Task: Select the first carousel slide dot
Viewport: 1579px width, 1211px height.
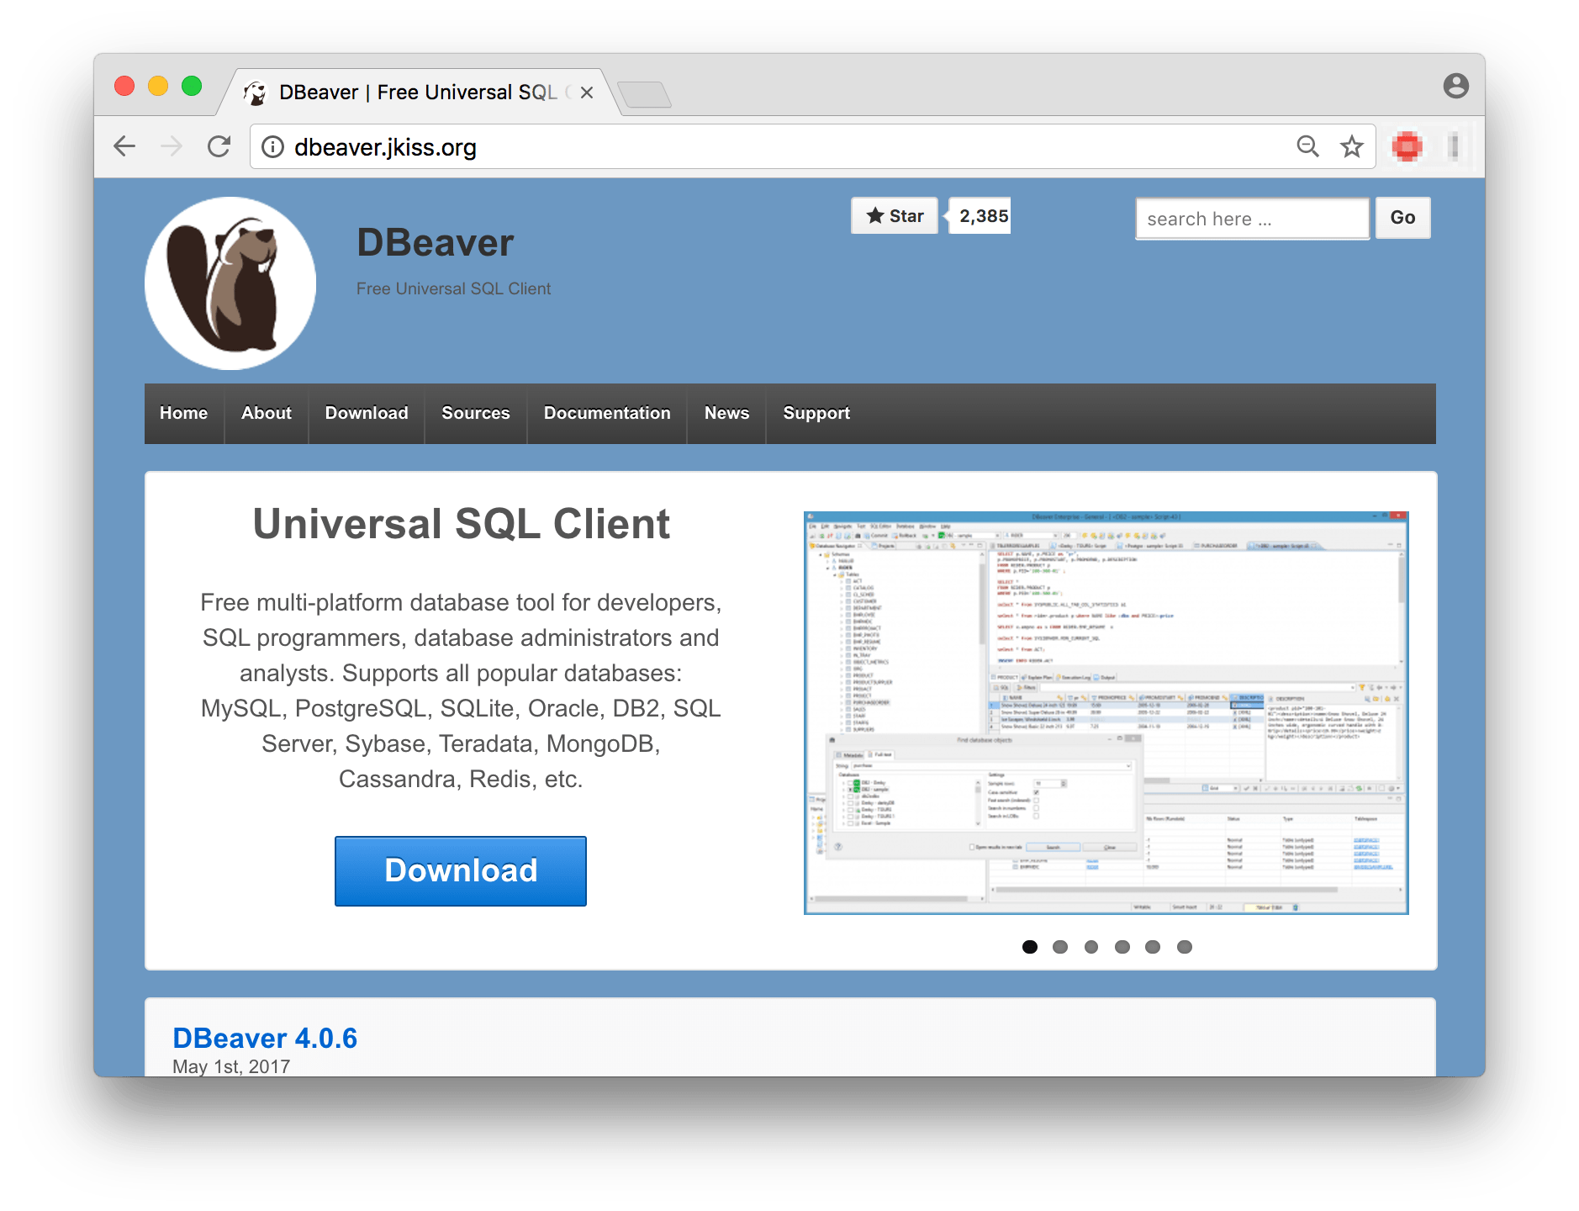Action: click(x=1029, y=947)
